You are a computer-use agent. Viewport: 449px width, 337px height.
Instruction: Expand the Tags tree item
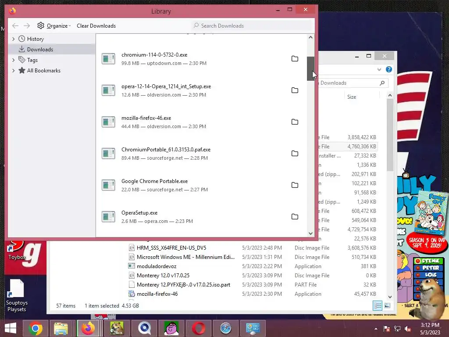(x=14, y=60)
